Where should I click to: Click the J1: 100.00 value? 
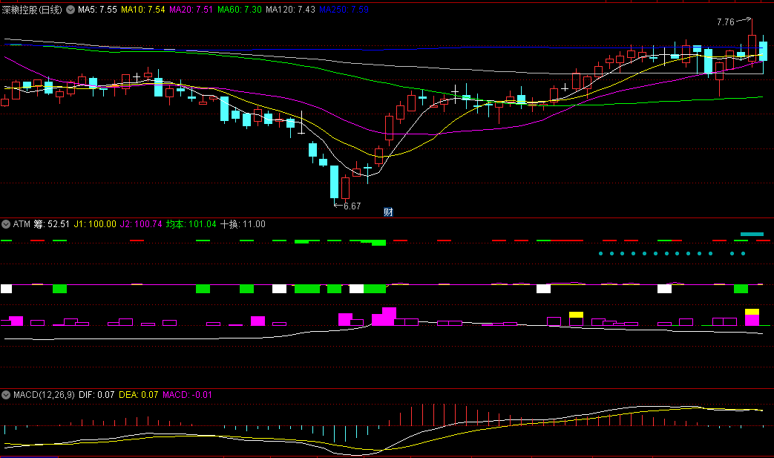tap(95, 224)
